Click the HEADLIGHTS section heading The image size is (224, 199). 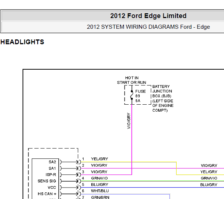point(22,42)
